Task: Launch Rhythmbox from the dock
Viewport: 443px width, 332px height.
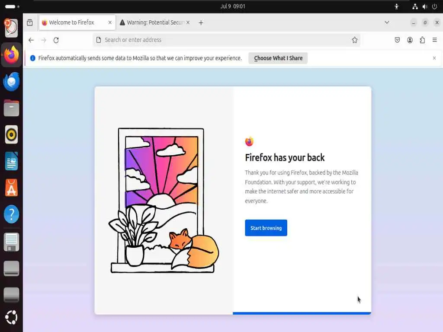Action: pos(11,135)
